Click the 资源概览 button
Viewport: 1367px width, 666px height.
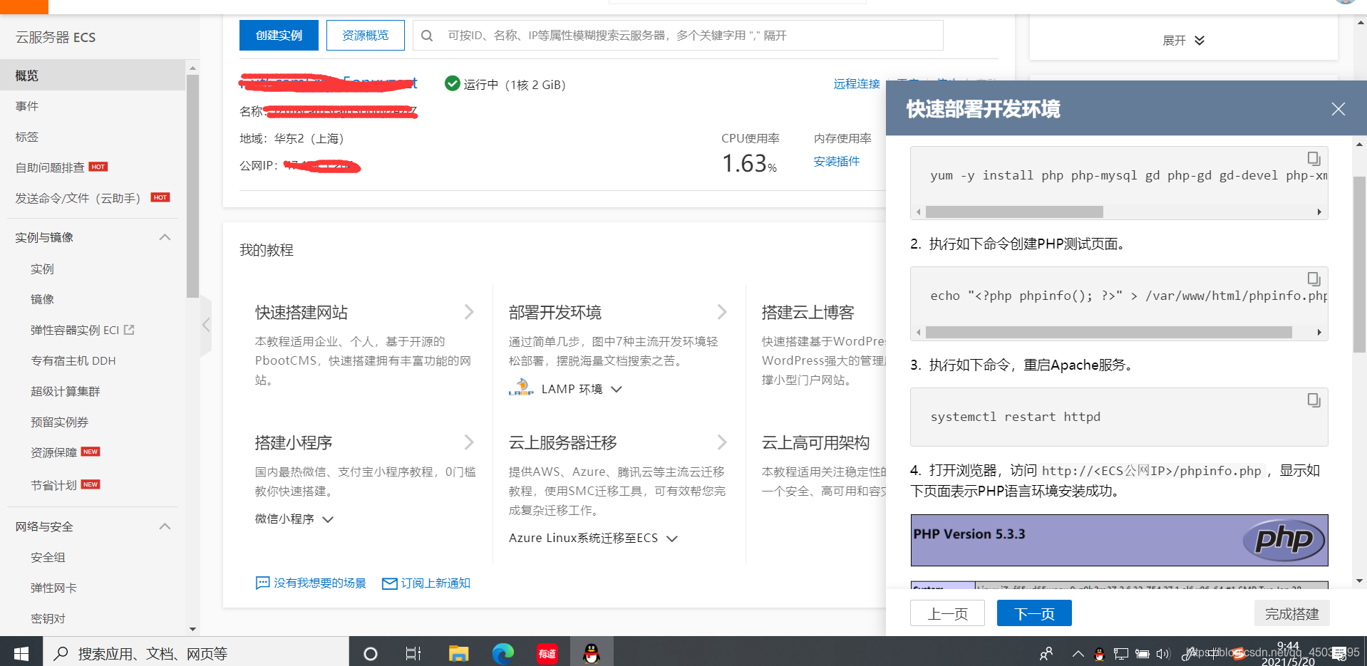(x=365, y=35)
